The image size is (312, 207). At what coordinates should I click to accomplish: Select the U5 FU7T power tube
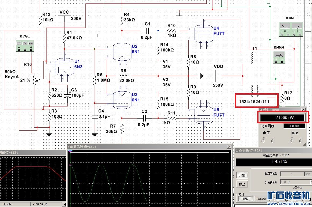coord(203,115)
